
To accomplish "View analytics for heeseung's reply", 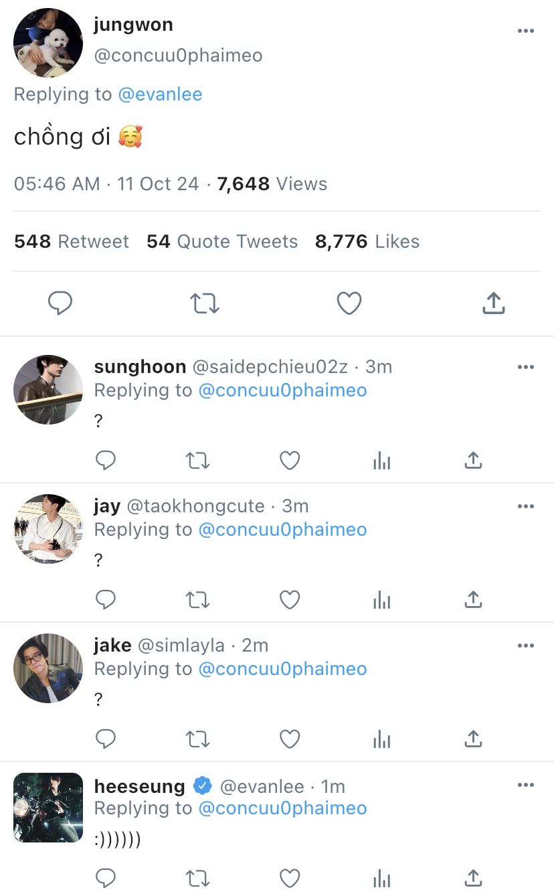I will [381, 877].
